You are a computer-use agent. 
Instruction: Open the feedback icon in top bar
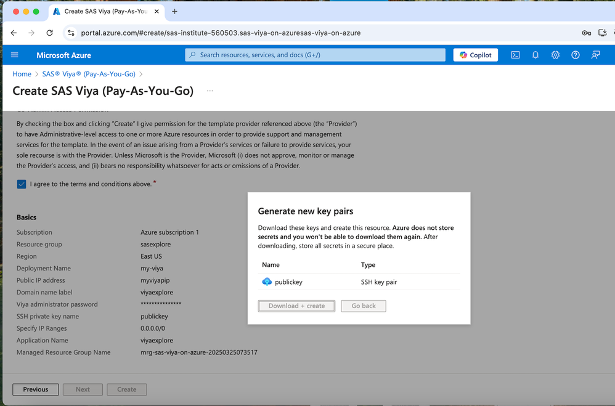pos(595,55)
